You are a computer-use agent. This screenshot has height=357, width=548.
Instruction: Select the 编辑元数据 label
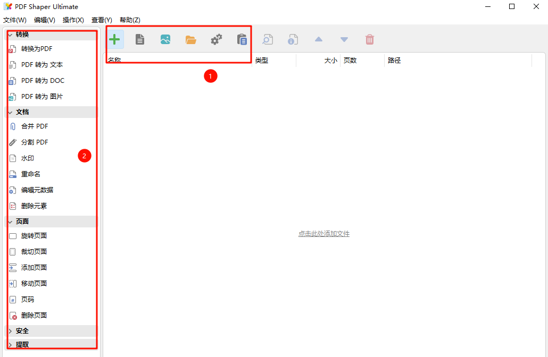tap(37, 190)
